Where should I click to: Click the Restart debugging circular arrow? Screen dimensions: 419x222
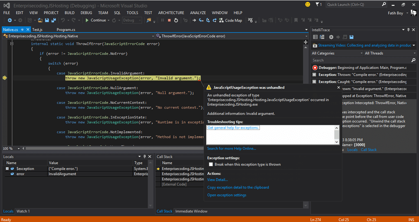[x=176, y=20]
